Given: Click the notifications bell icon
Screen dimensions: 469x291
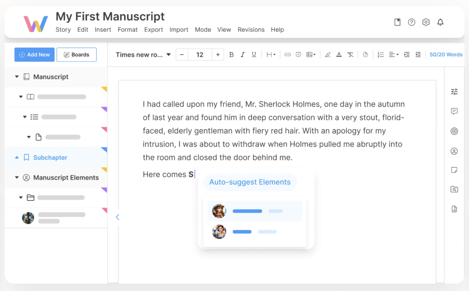Looking at the screenshot, I should point(440,22).
